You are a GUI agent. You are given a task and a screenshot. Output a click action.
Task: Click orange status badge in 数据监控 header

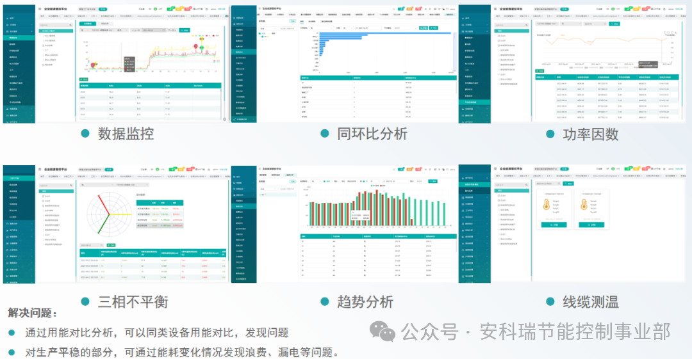pos(178,9)
